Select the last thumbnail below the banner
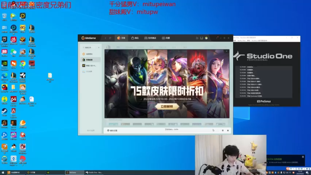The width and height of the screenshot is (311, 175). click(220, 124)
